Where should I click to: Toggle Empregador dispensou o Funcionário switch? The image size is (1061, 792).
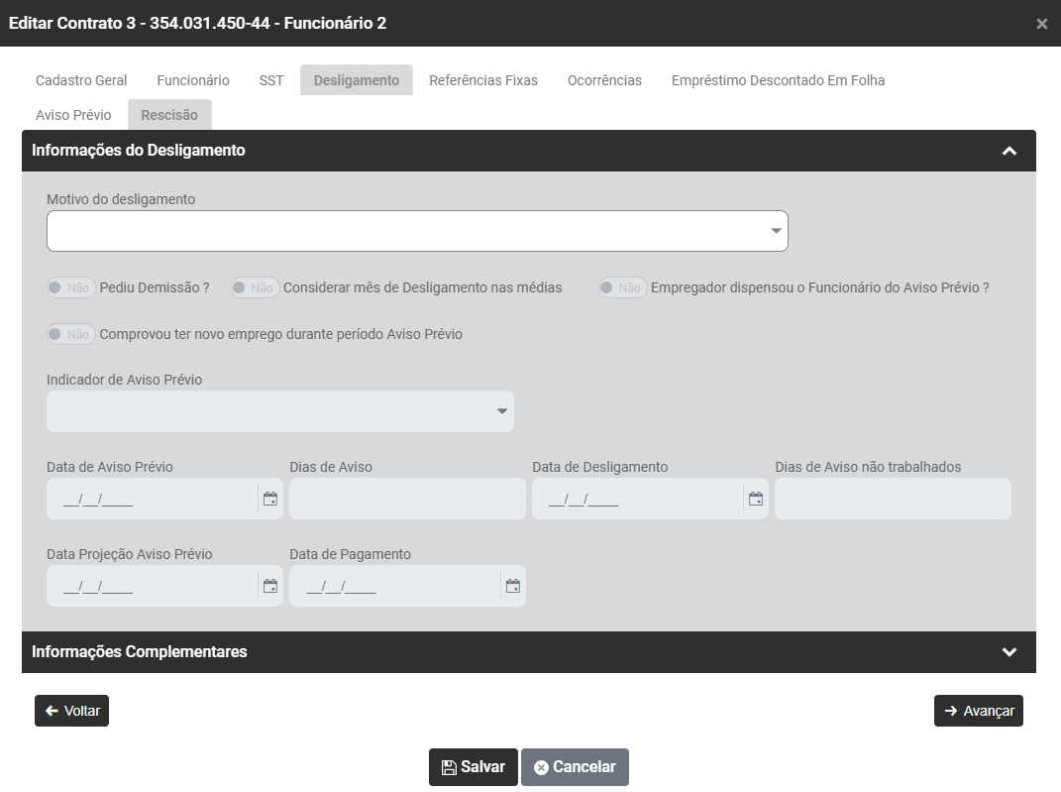click(622, 288)
